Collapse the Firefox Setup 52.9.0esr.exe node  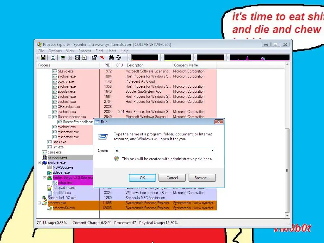tap(44, 178)
